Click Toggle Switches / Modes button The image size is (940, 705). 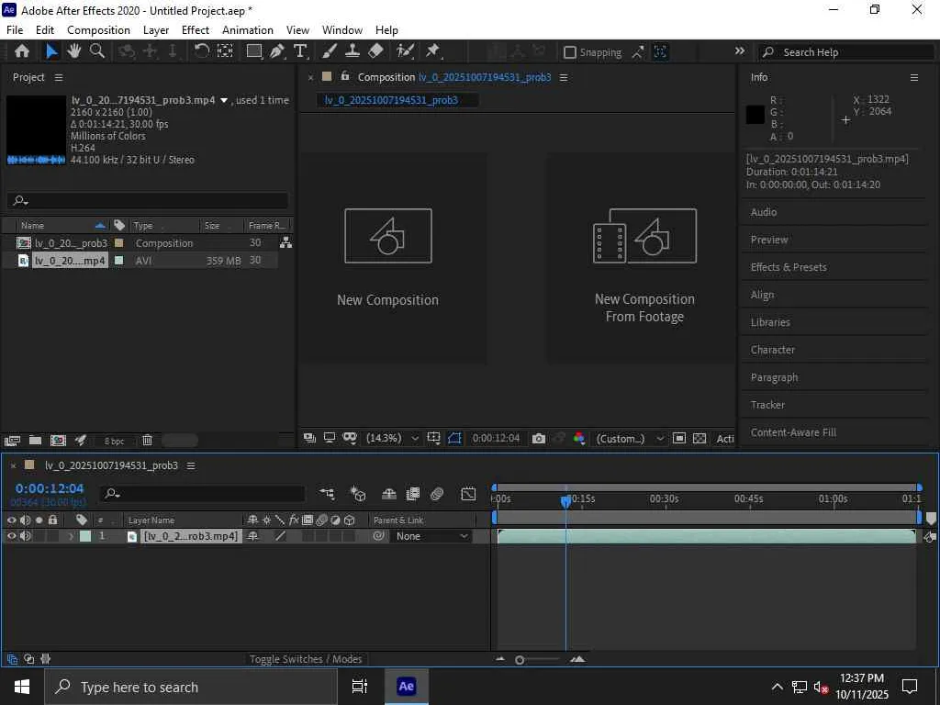tap(306, 659)
